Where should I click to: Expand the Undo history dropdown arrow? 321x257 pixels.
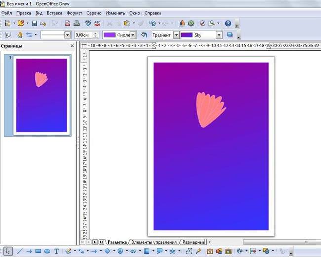(159, 23)
